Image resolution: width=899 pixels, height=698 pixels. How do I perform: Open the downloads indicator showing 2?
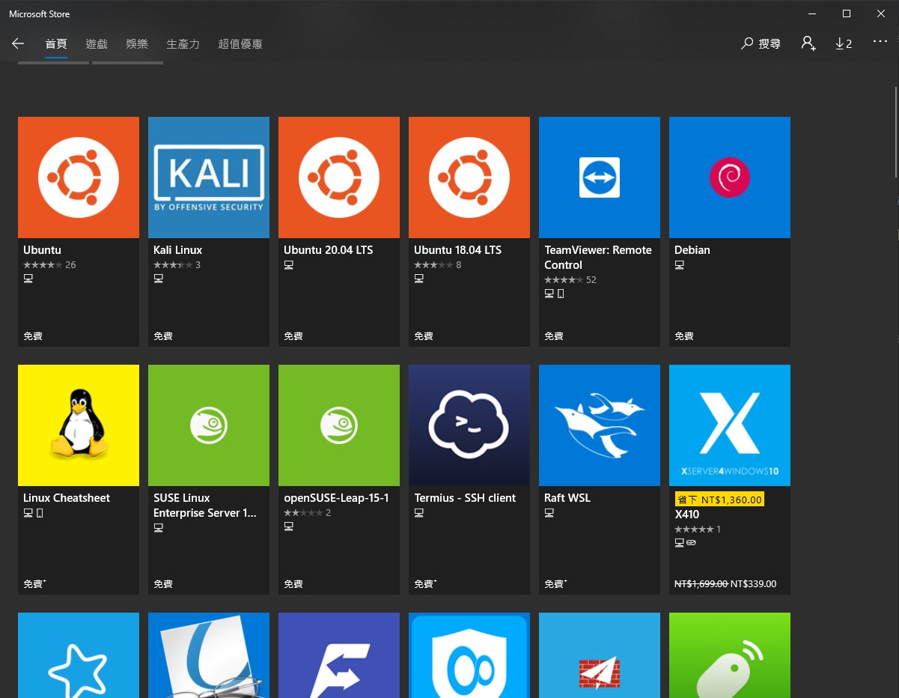click(x=844, y=43)
